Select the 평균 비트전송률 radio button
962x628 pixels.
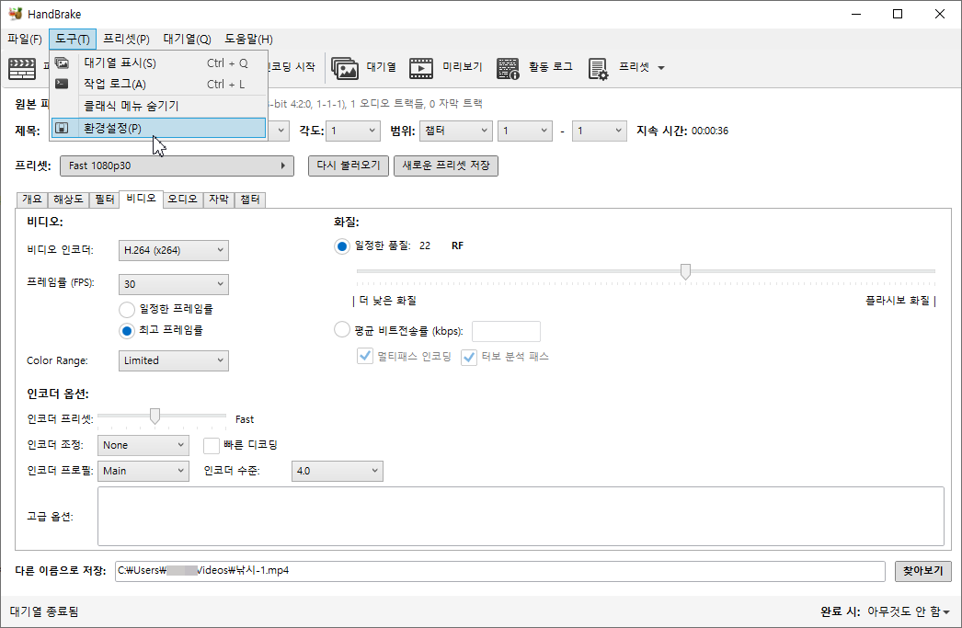[x=342, y=330]
